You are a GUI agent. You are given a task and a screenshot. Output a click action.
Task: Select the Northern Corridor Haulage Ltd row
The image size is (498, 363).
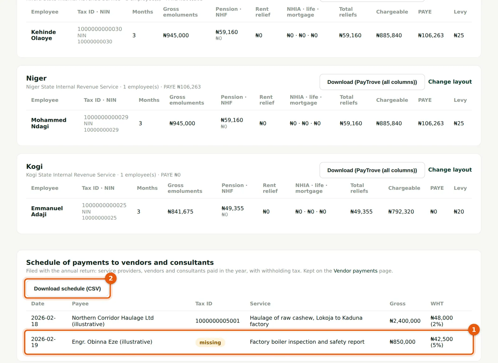249,321
